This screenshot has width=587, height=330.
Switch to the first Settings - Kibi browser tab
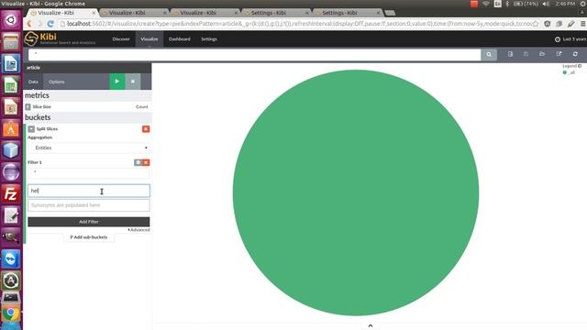(x=276, y=13)
